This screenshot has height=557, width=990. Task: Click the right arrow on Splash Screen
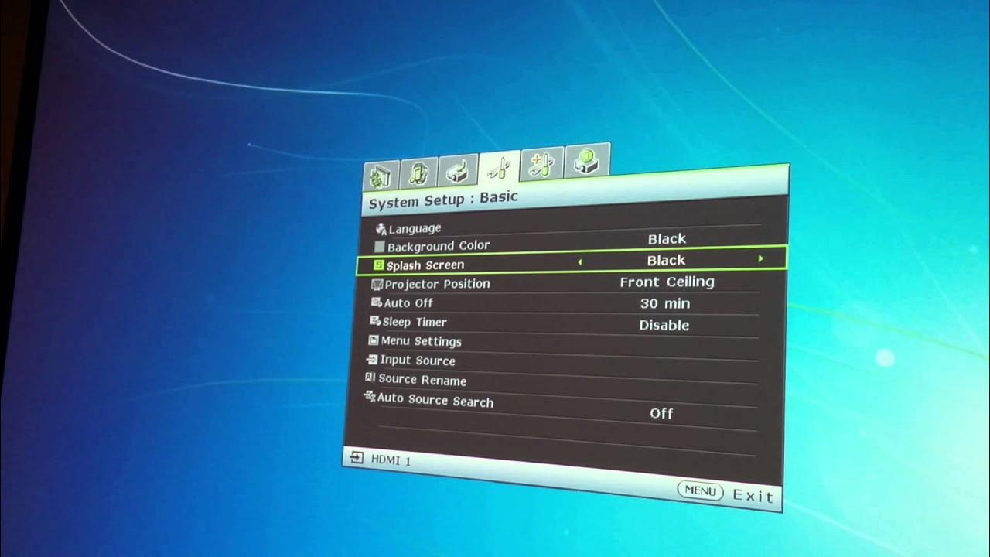761,258
